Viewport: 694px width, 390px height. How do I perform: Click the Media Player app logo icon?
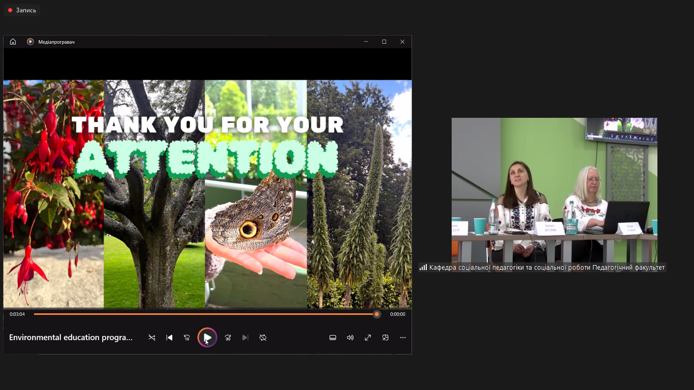coord(30,42)
